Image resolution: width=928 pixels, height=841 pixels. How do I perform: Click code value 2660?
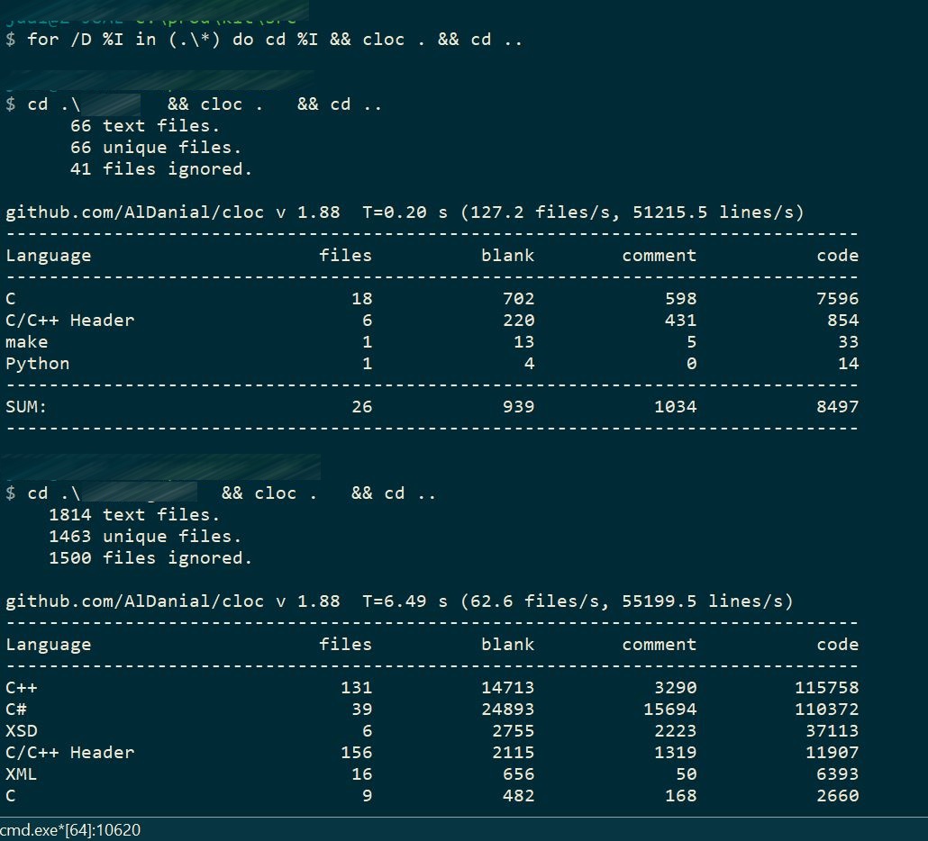point(837,796)
